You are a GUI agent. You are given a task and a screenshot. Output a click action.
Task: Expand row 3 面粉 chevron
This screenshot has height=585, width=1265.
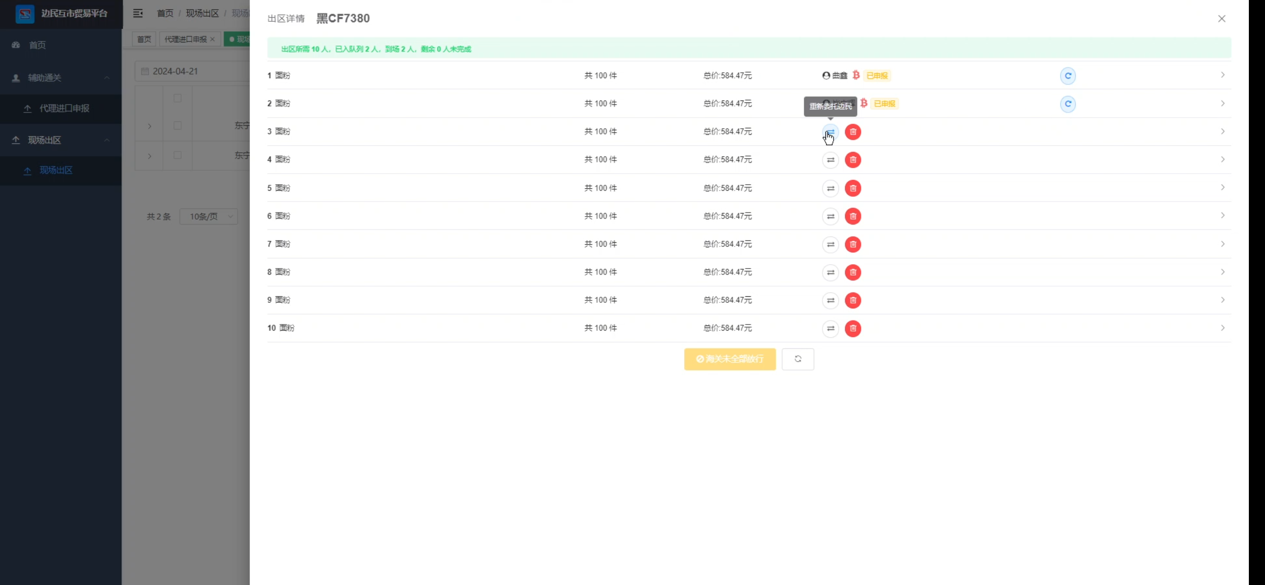[x=1223, y=131]
